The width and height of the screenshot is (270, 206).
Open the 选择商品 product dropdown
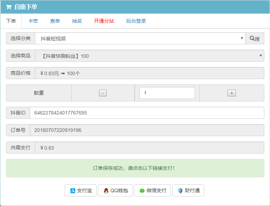(x=150, y=56)
